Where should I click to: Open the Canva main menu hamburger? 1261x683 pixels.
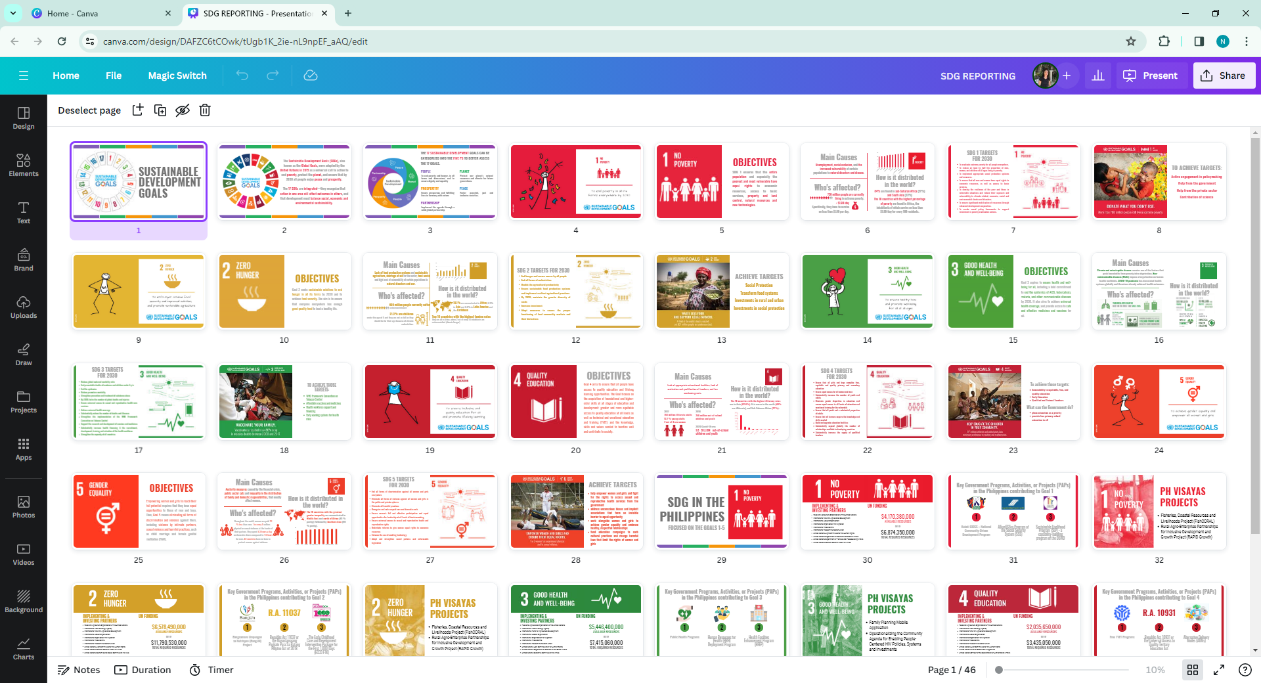[24, 76]
